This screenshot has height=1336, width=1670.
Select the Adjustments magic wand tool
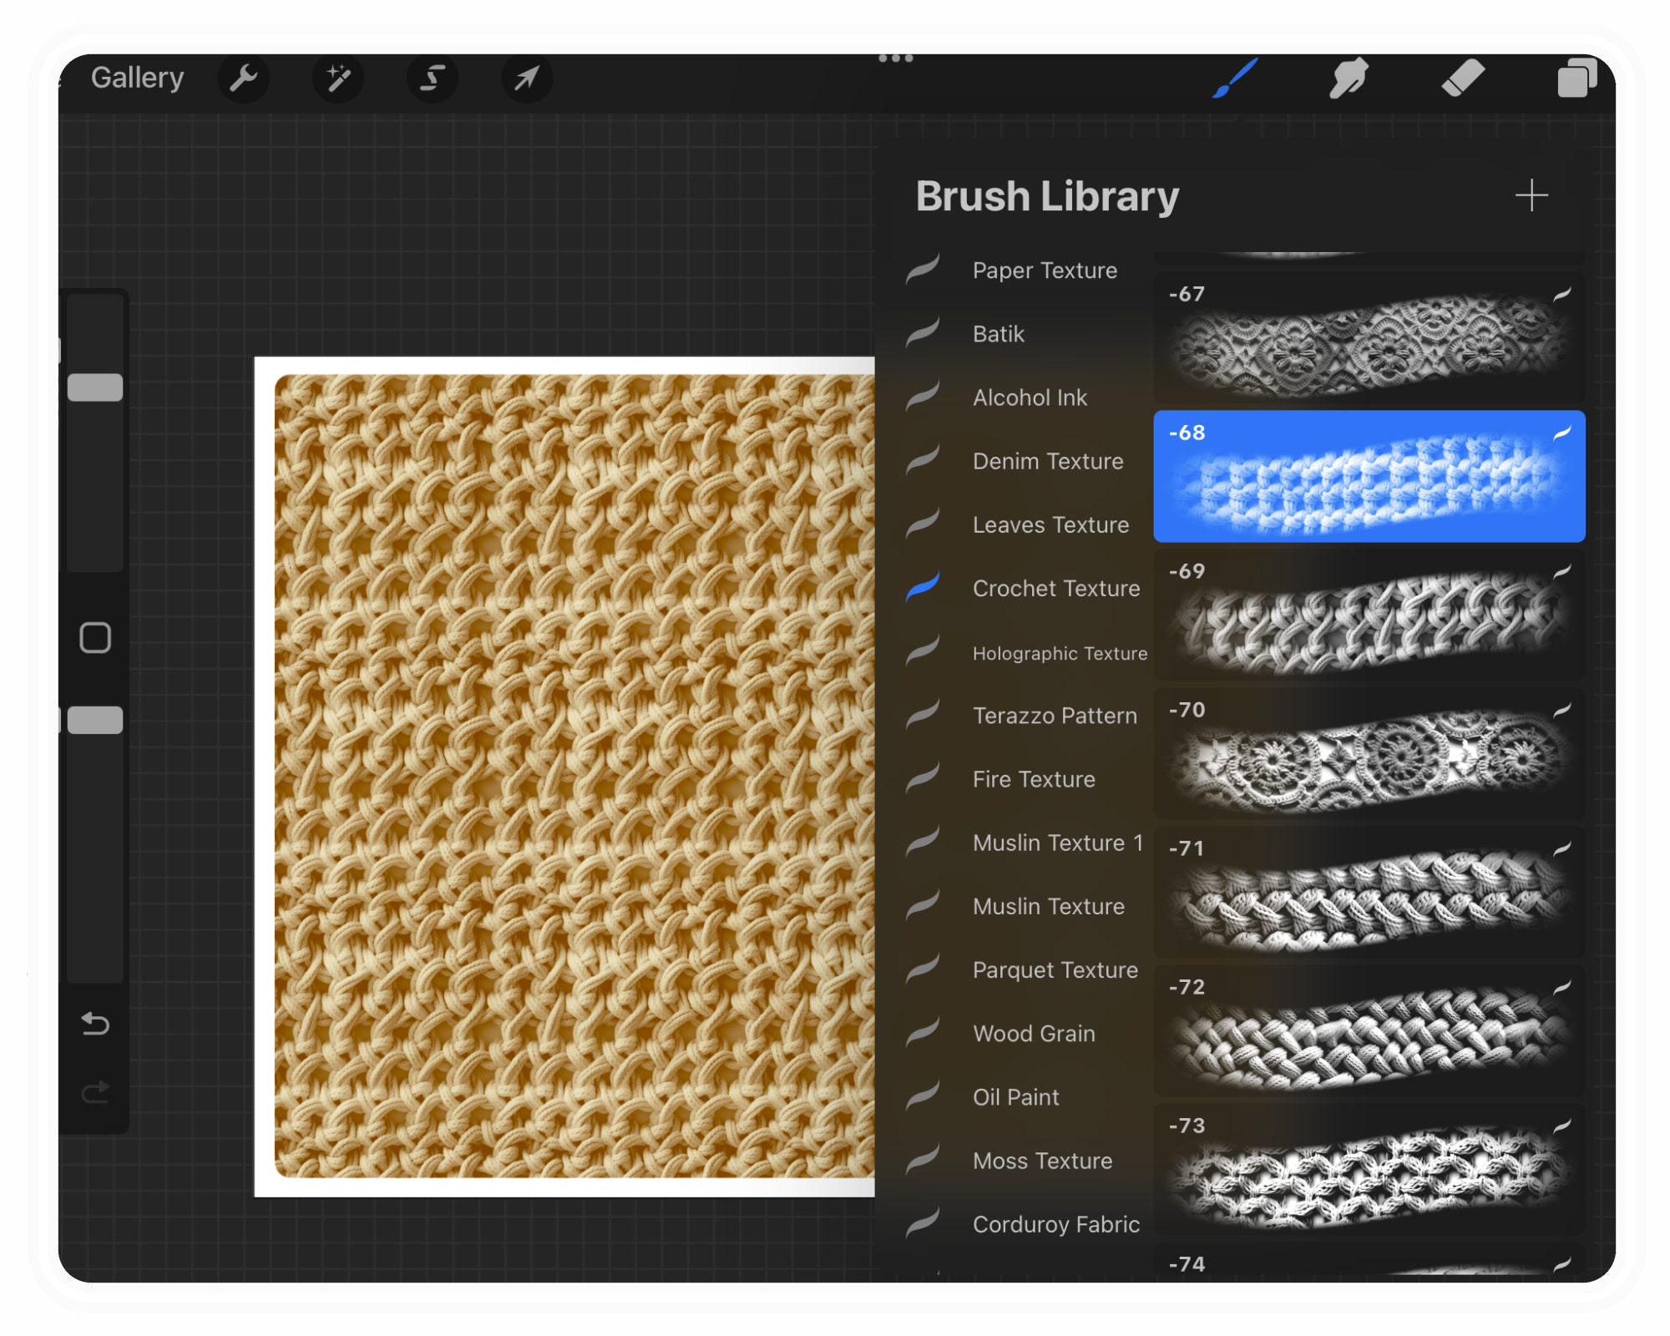coord(338,78)
